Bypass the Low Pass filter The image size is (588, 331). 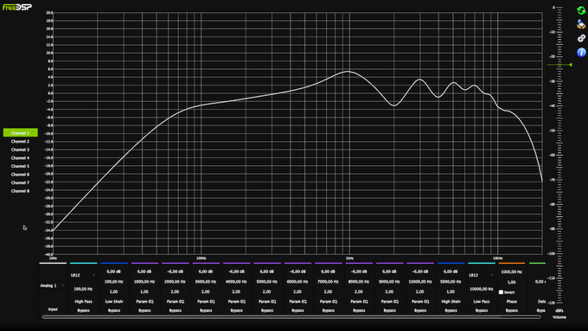coord(482,310)
